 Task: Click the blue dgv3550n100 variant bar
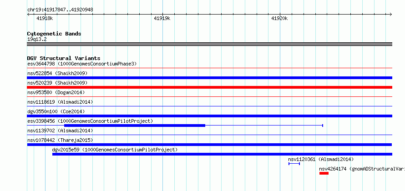coord(209,116)
